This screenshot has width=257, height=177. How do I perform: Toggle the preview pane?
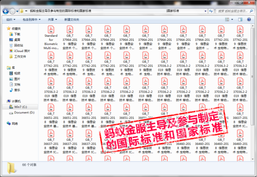(x=240, y=20)
